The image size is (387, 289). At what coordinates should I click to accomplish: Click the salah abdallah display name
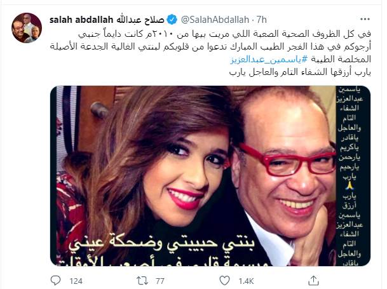pyautogui.click(x=81, y=20)
